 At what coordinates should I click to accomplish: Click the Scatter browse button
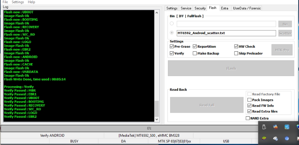[x=285, y=33]
